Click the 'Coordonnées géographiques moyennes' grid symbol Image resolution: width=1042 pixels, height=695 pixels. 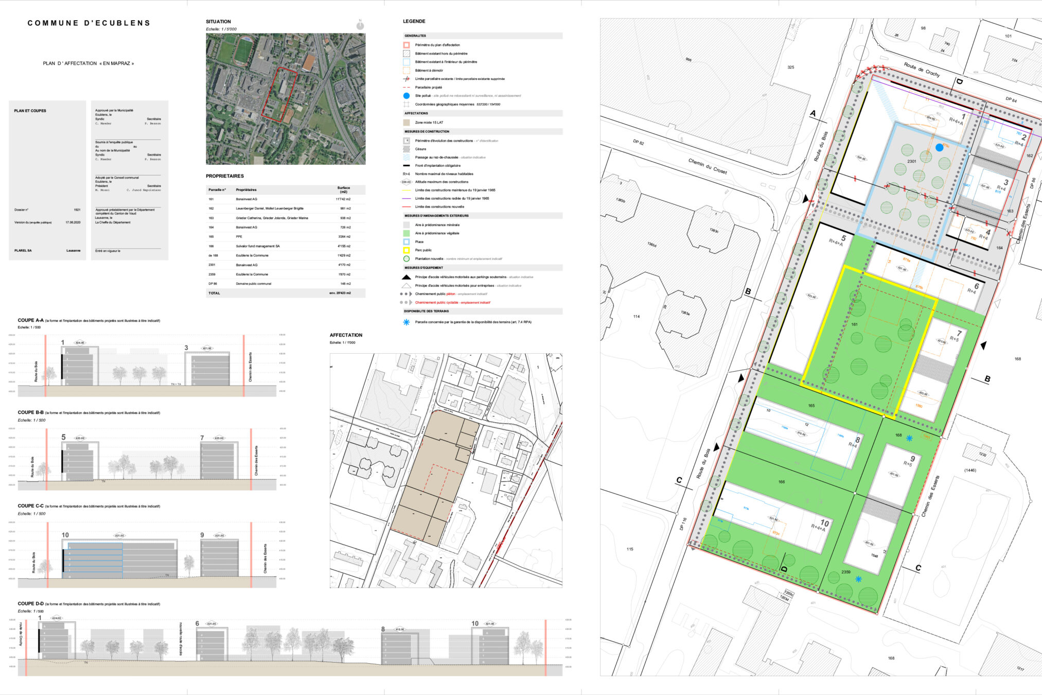406,104
